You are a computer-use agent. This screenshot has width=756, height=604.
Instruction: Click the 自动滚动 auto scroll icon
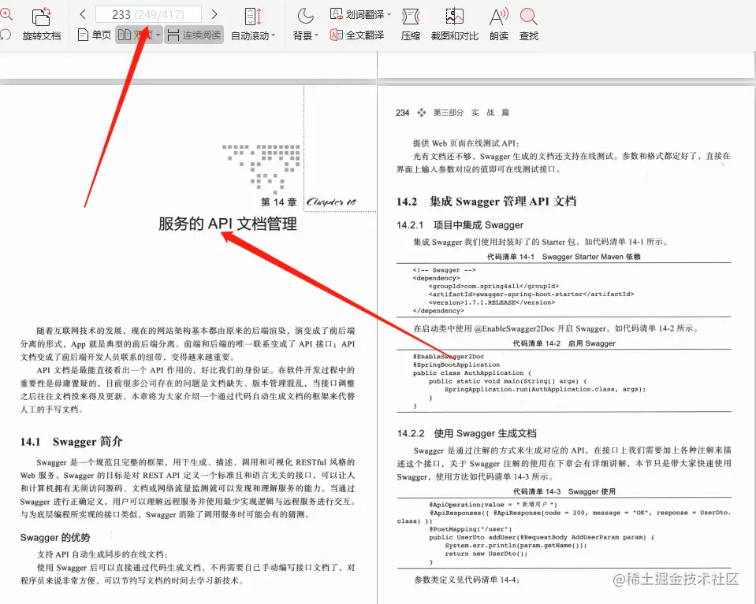pos(252,17)
